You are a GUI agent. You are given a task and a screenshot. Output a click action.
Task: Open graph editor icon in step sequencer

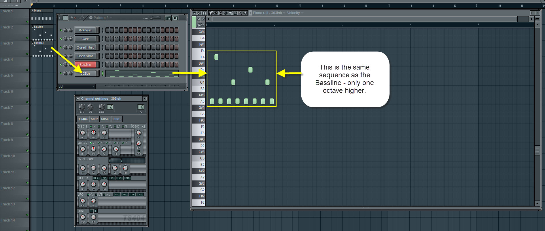tap(168, 18)
